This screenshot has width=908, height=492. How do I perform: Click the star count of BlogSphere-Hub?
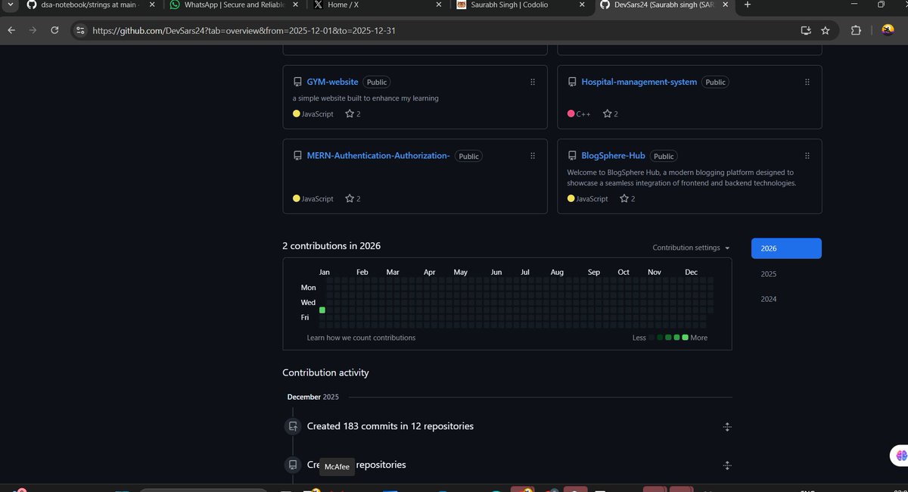(x=627, y=198)
